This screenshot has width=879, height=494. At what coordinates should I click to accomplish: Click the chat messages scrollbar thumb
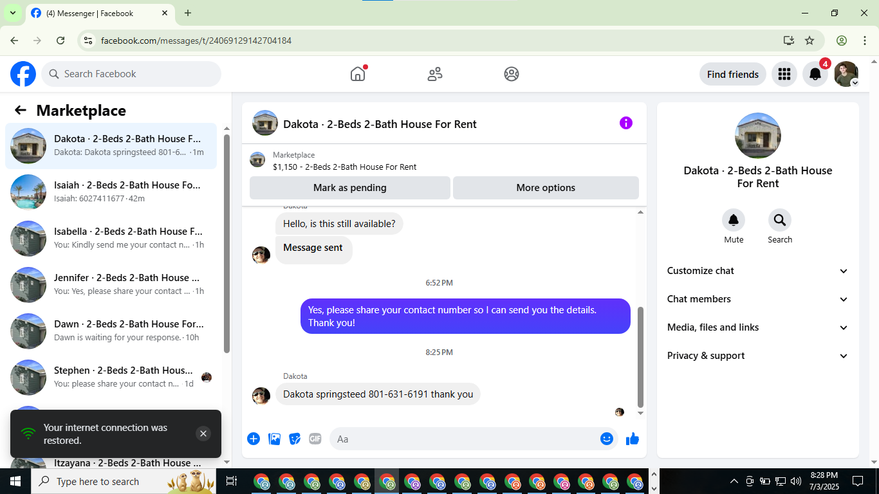click(640, 358)
